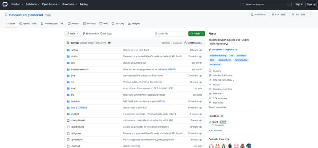Open the snap folder
The image size is (318, 148).
click(73, 88)
